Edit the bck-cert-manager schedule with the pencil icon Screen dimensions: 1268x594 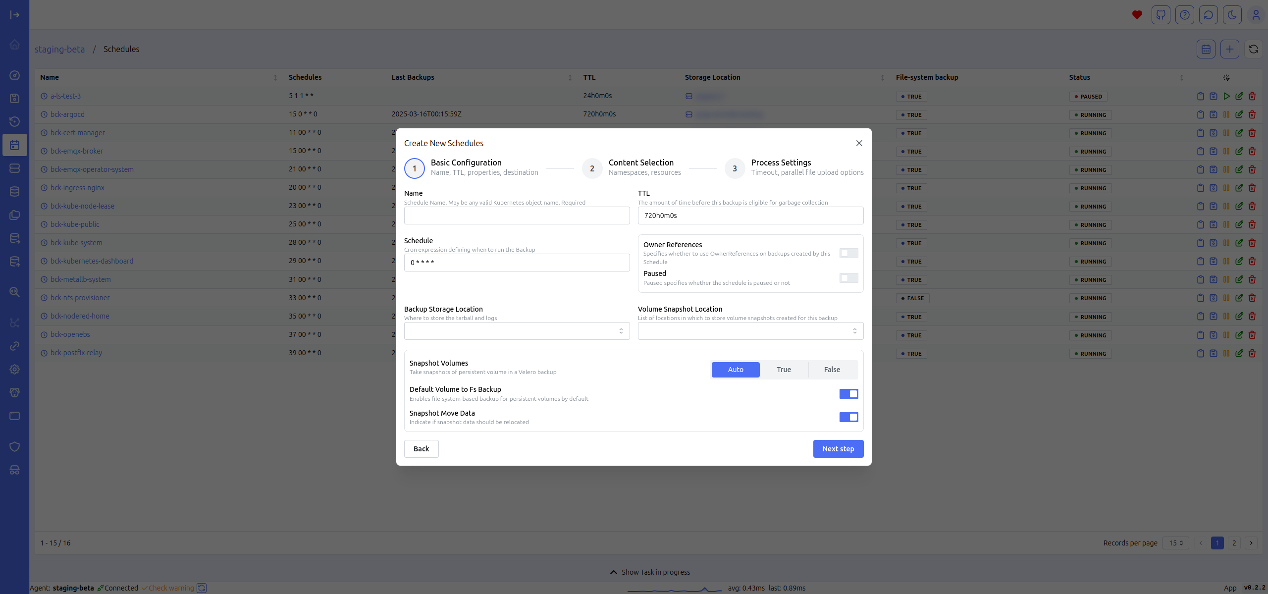pos(1239,133)
